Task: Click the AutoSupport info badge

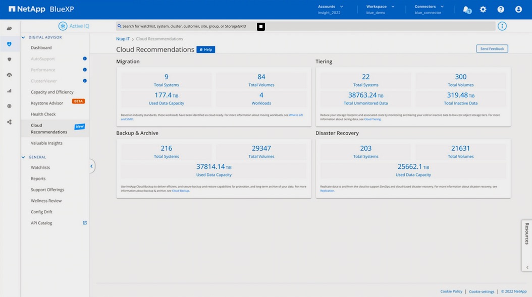Action: (85, 58)
